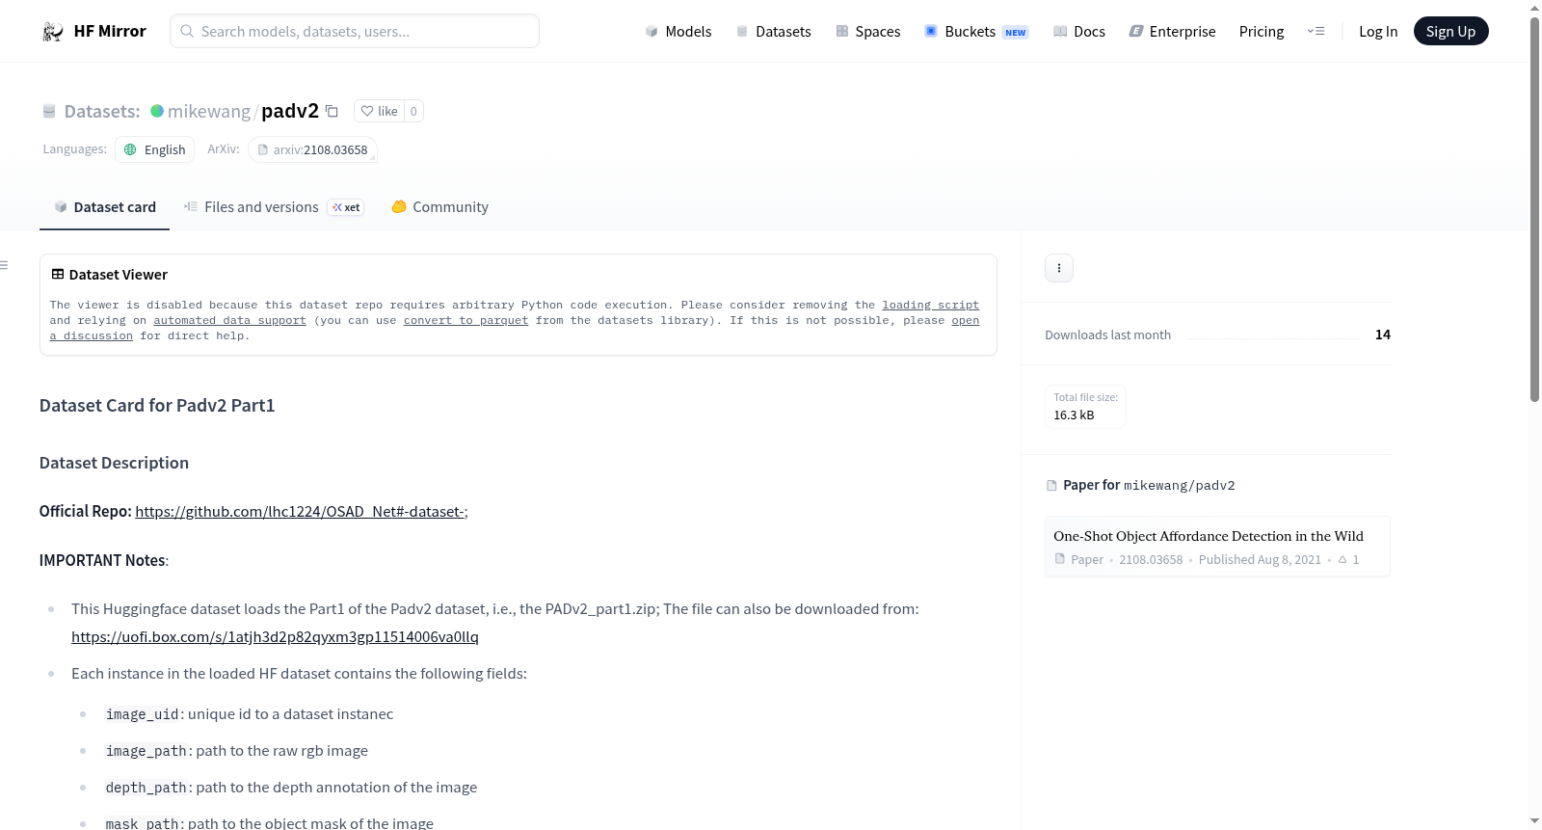This screenshot has width=1542, height=830.
Task: Click the Datasets breadcrumb stack icon
Action: click(49, 112)
